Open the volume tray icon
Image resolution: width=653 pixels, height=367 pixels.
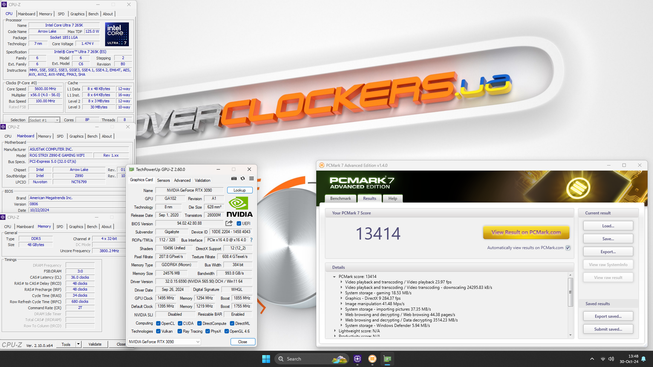pos(611,359)
